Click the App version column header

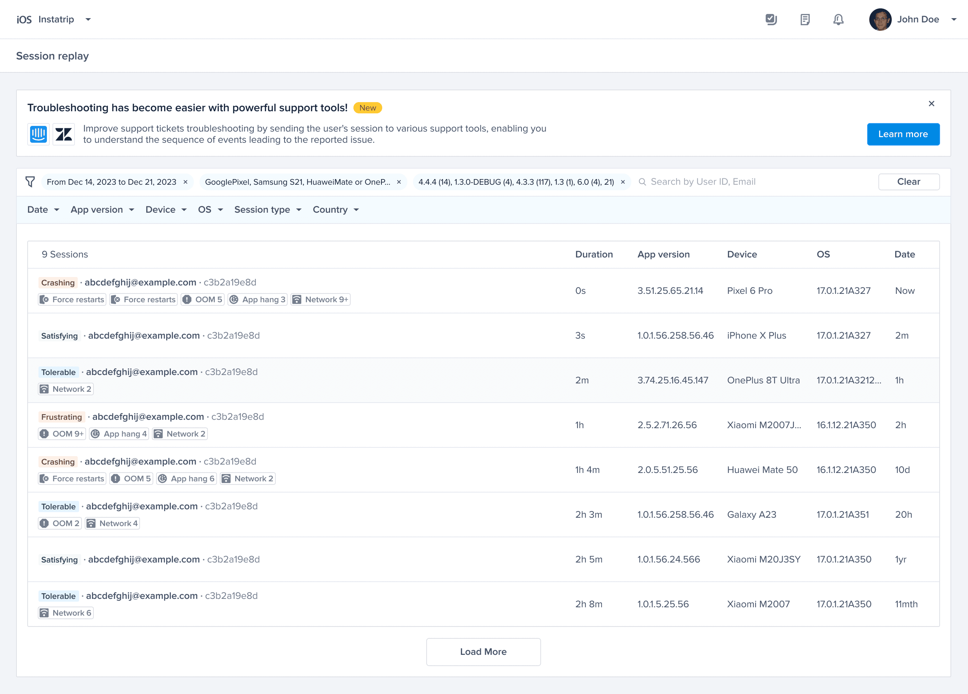[x=663, y=255]
